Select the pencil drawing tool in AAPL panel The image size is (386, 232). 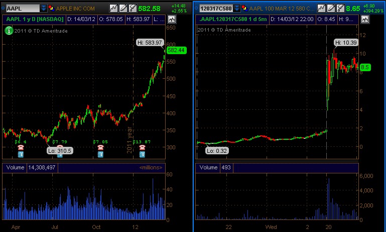coord(123,9)
